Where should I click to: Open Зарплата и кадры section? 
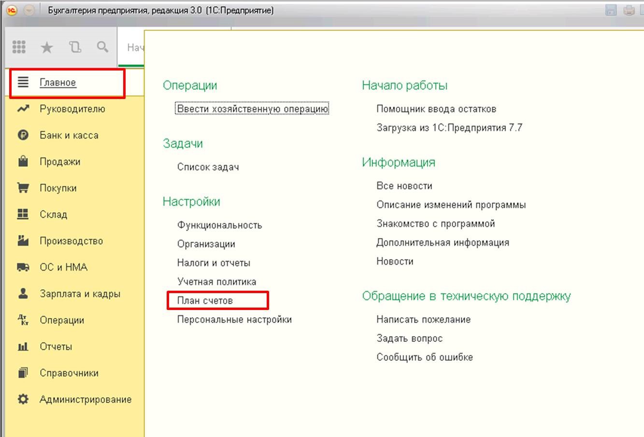(x=80, y=294)
